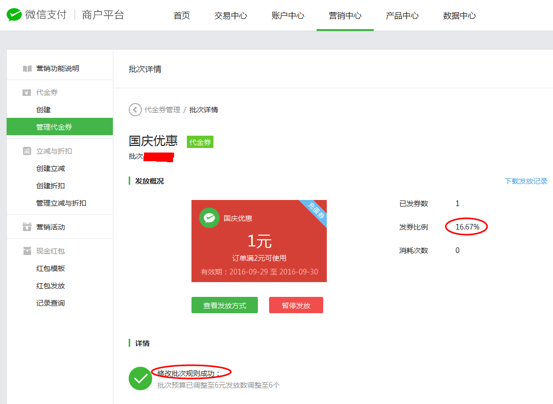Click the book icon beside 营销功能说明
The width and height of the screenshot is (553, 404).
click(27, 69)
